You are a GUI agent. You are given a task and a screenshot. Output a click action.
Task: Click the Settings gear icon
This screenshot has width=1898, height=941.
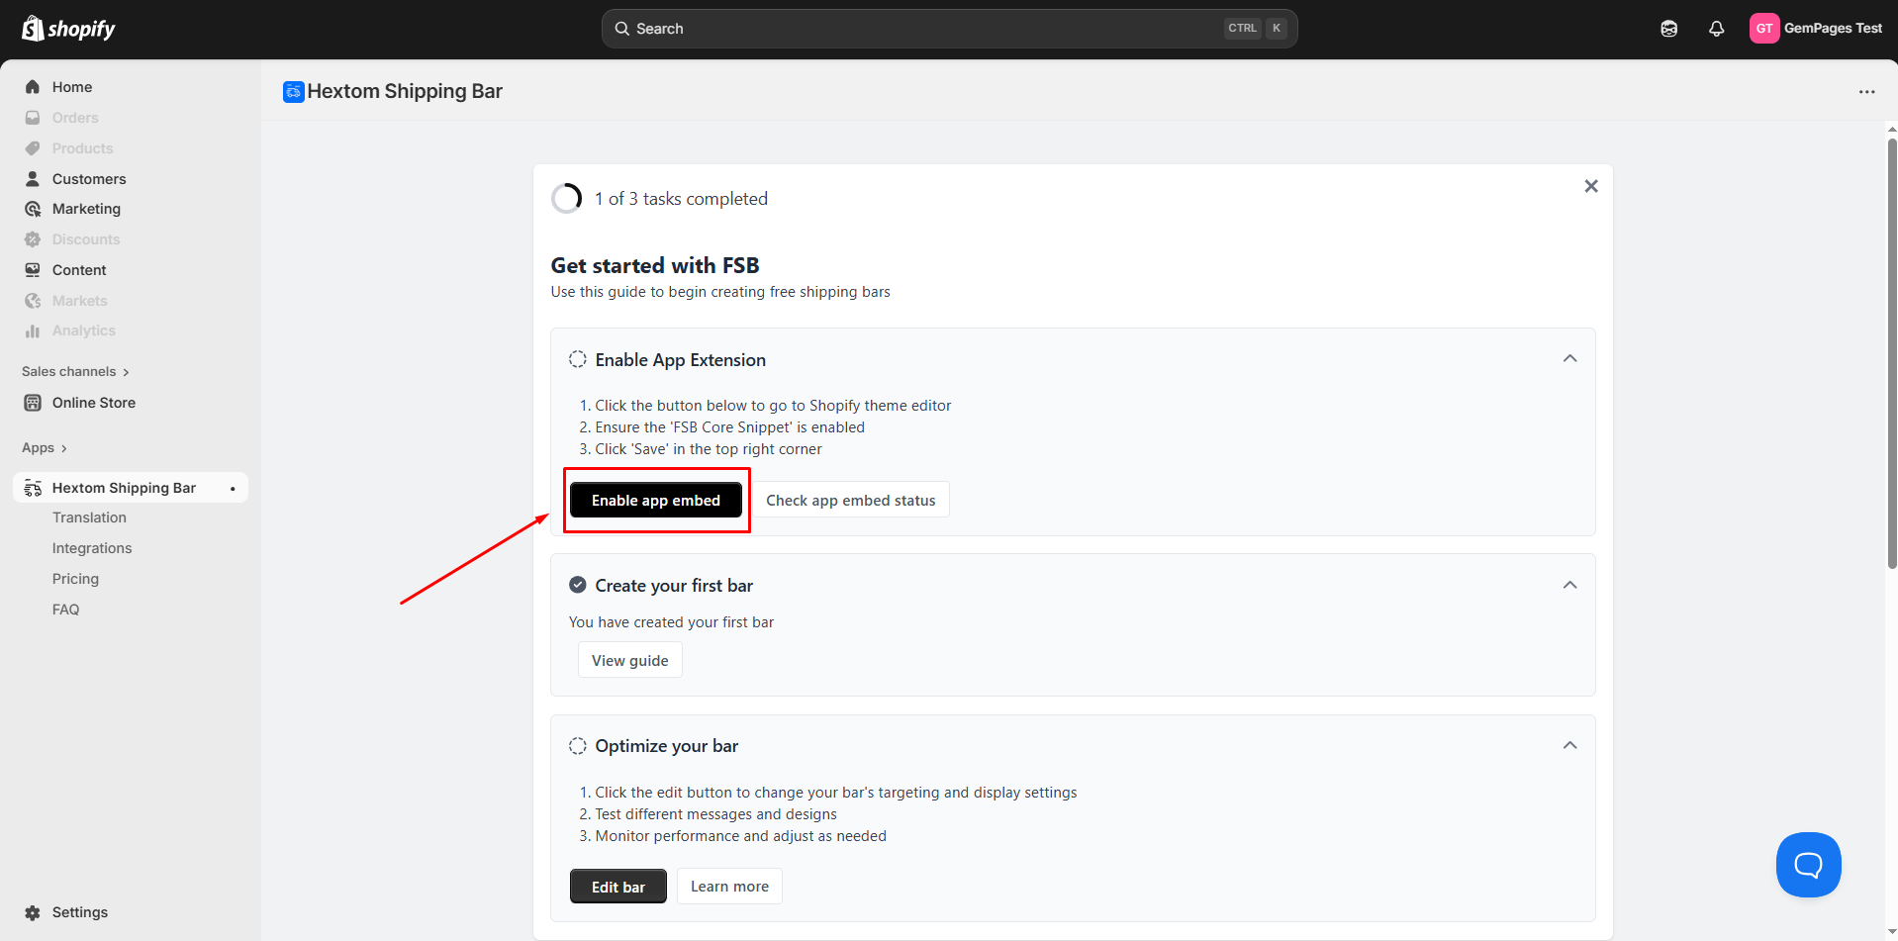point(33,912)
